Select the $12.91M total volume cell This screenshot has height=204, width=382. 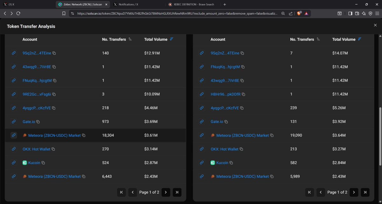point(152,53)
